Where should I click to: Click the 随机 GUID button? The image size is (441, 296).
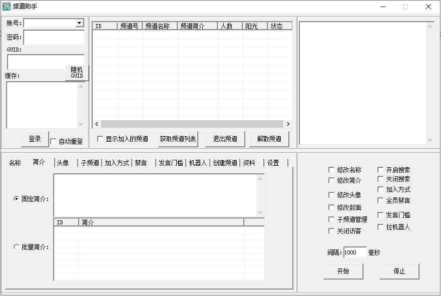[77, 73]
